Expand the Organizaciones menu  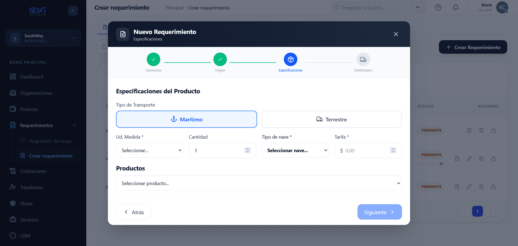point(43,93)
